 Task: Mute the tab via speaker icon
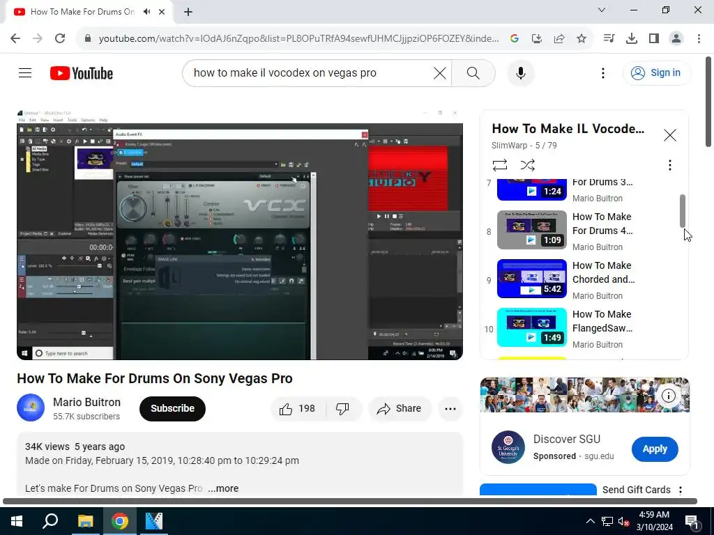(146, 12)
